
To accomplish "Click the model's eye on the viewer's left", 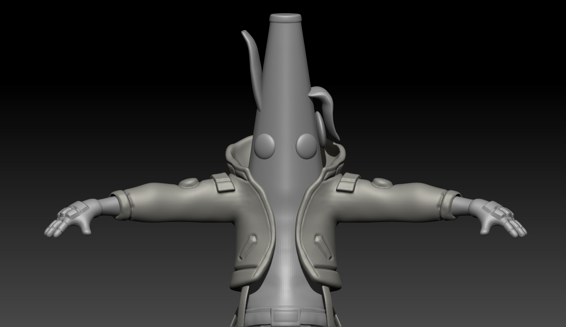I will (x=265, y=146).
